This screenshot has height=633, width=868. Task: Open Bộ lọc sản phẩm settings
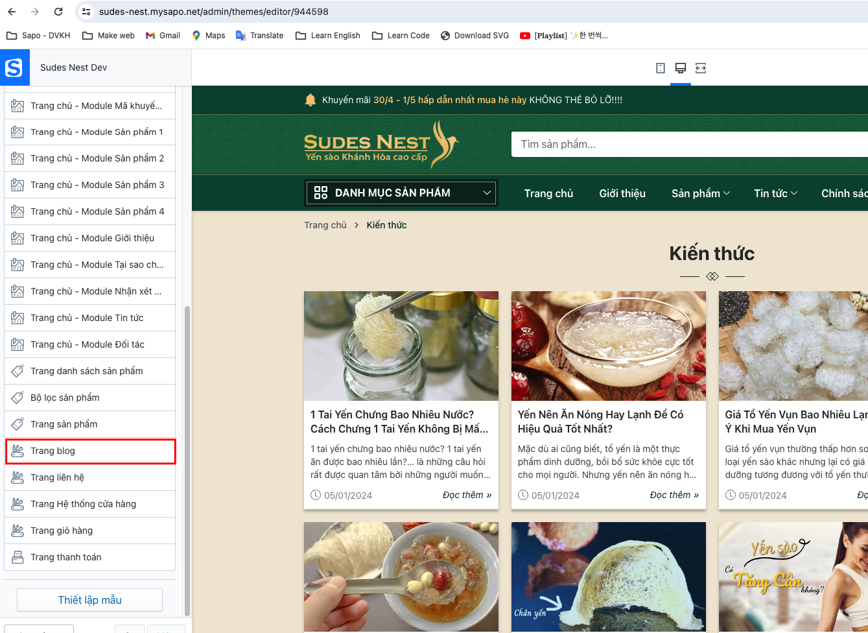click(90, 398)
